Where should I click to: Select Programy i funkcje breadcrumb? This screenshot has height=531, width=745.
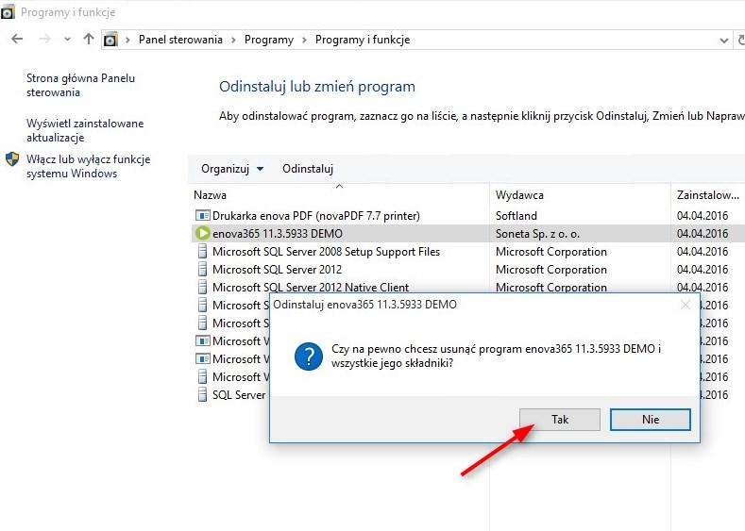(x=363, y=40)
